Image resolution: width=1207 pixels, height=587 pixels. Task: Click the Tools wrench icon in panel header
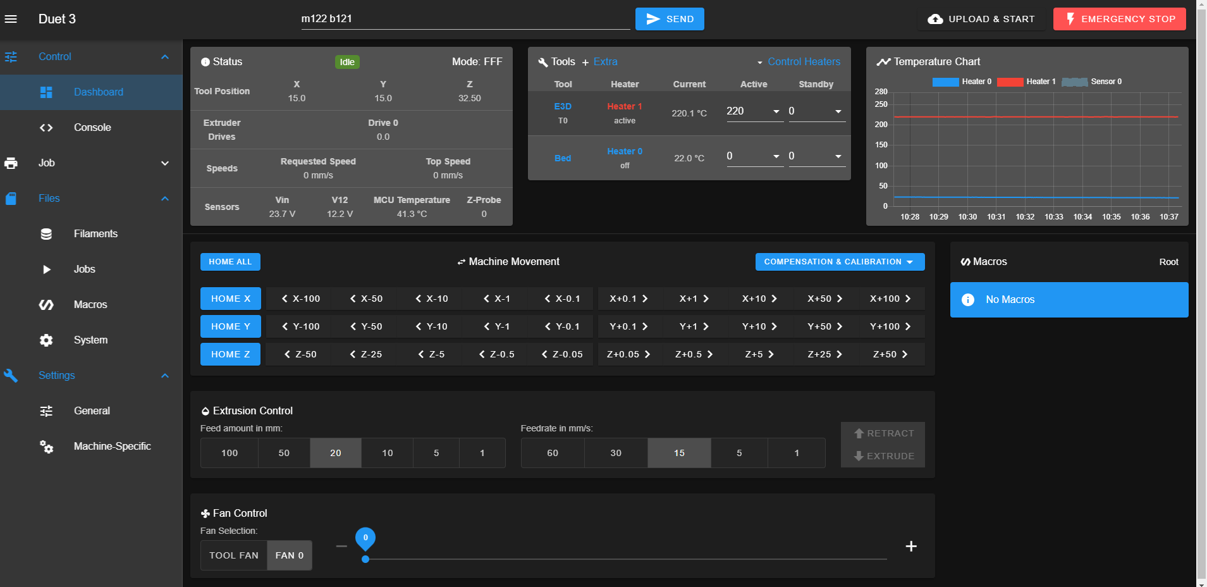pos(543,62)
